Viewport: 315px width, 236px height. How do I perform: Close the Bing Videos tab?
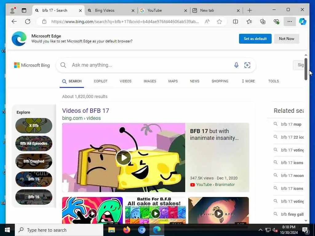click(x=133, y=11)
